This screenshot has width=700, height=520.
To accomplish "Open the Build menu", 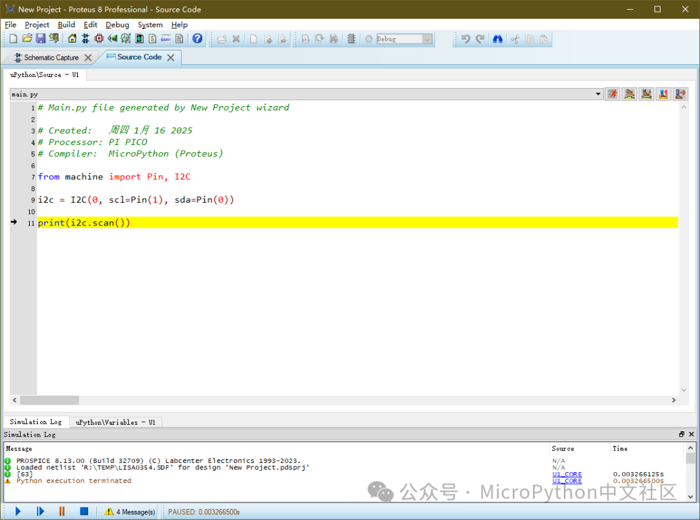I will 66,25.
